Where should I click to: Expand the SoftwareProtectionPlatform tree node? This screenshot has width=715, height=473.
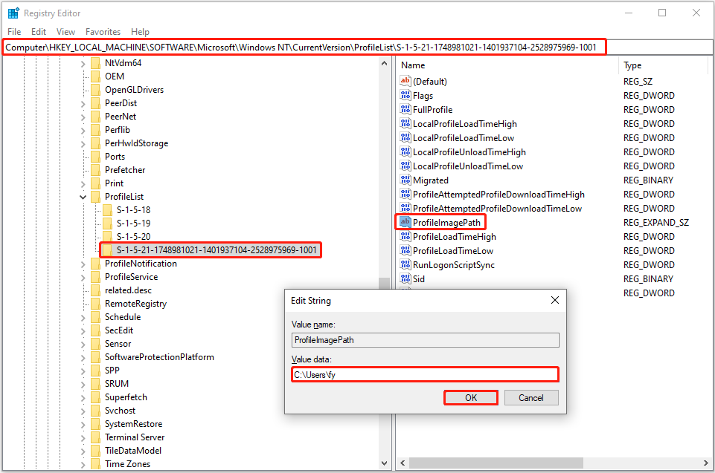83,358
